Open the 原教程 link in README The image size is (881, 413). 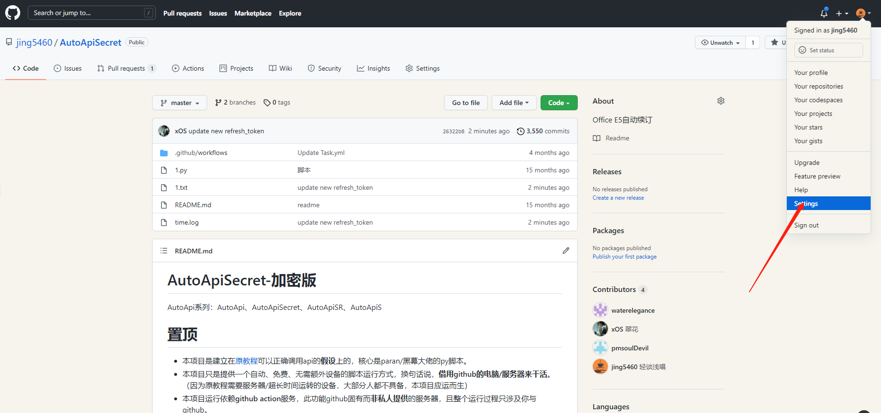247,361
